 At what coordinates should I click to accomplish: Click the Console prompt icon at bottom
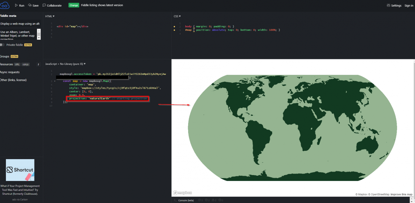[175, 200]
